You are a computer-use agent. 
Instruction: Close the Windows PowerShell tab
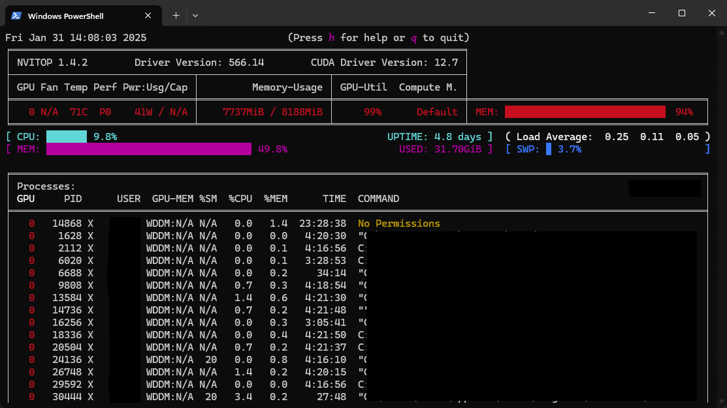pyautogui.click(x=150, y=15)
